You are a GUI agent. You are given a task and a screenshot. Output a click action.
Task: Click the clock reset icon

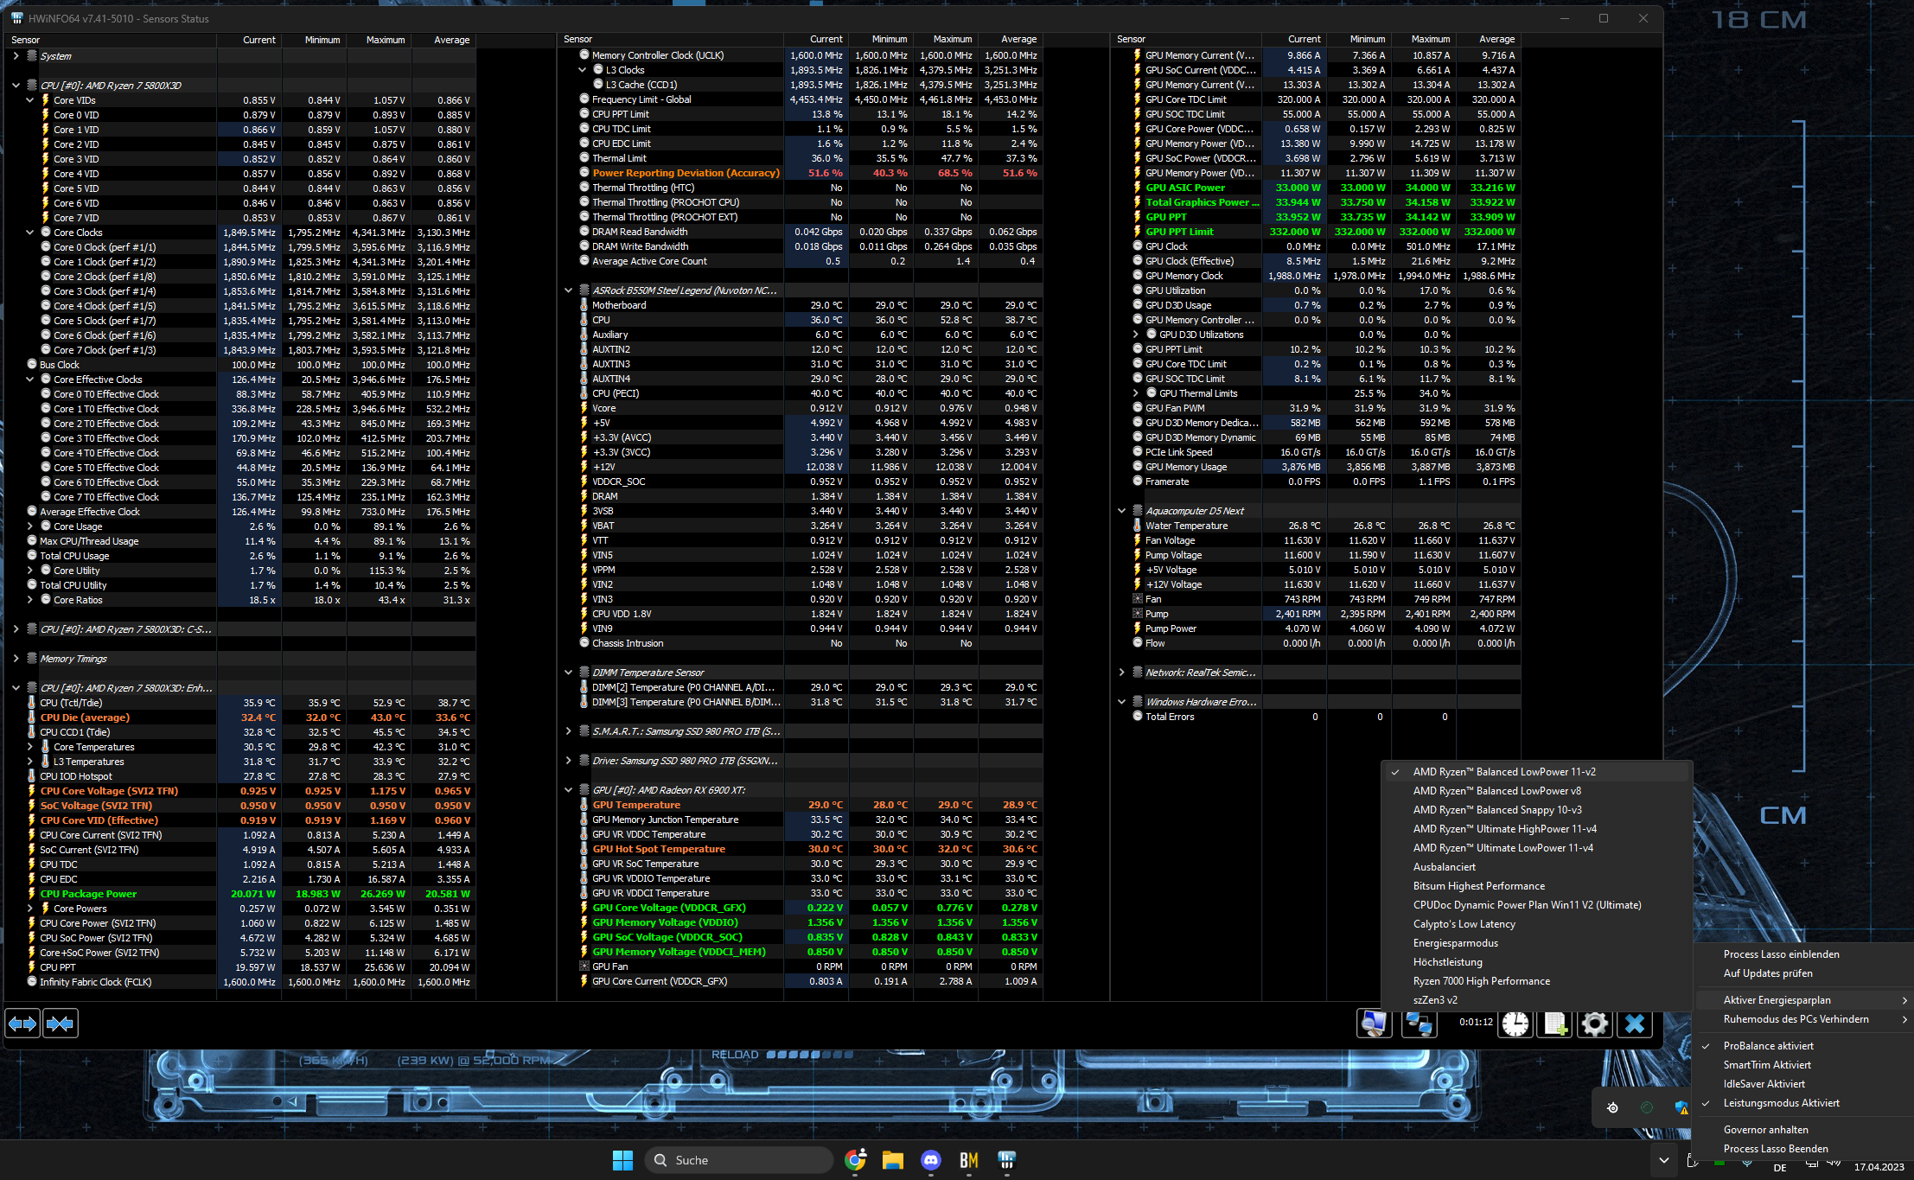pos(1515,1024)
